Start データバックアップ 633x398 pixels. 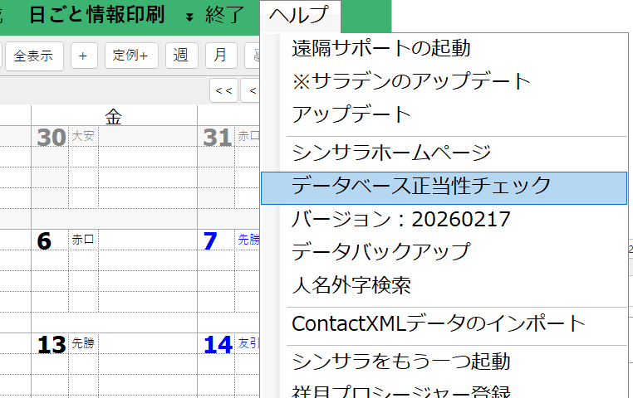click(381, 251)
